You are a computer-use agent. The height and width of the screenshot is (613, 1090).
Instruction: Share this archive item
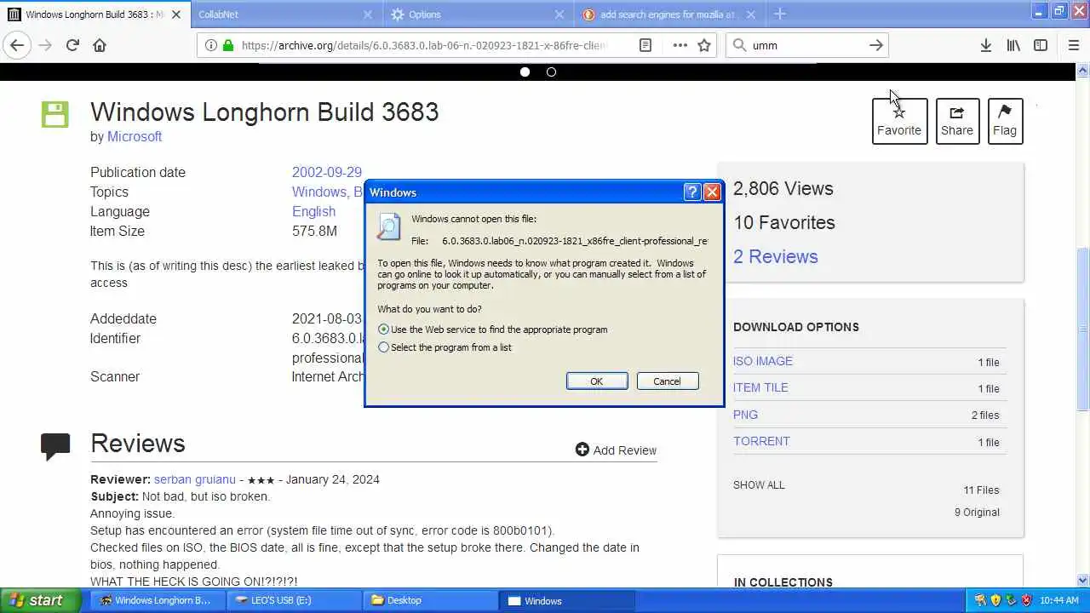click(x=957, y=121)
